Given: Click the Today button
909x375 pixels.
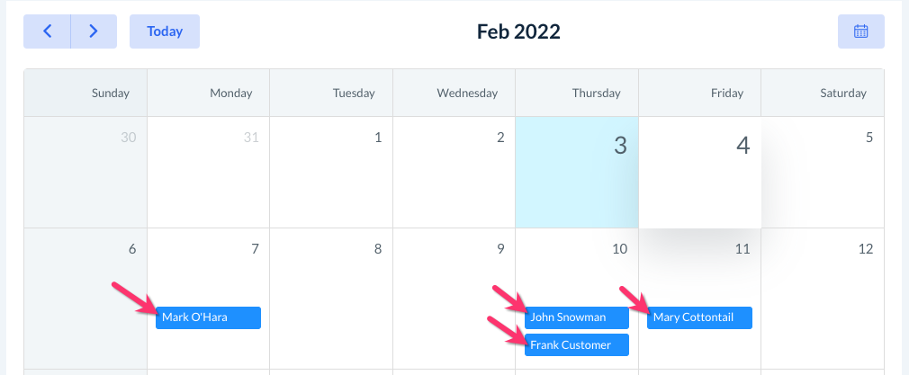Looking at the screenshot, I should coord(165,31).
